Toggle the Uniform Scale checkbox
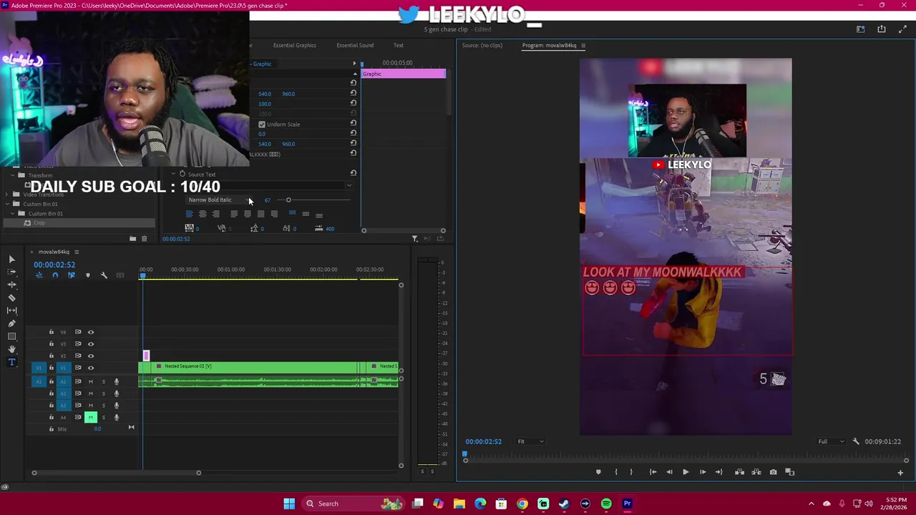 tap(262, 124)
